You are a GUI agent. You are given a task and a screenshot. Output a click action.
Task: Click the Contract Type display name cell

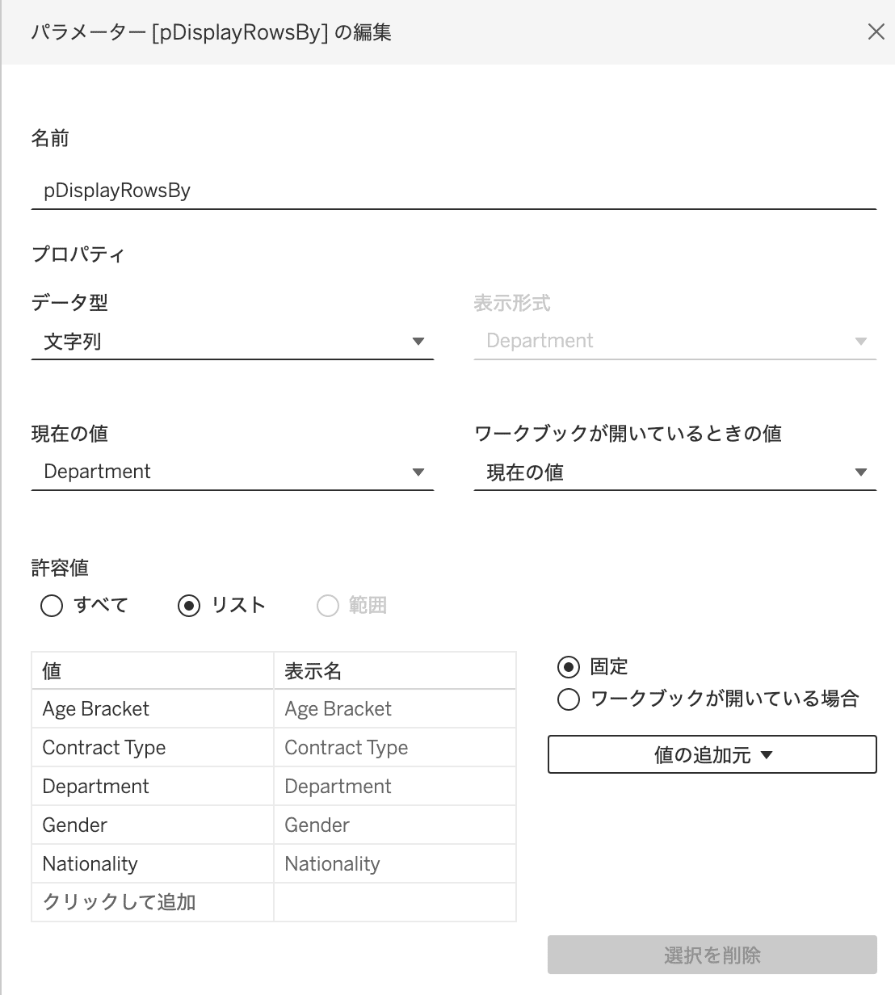coord(395,748)
